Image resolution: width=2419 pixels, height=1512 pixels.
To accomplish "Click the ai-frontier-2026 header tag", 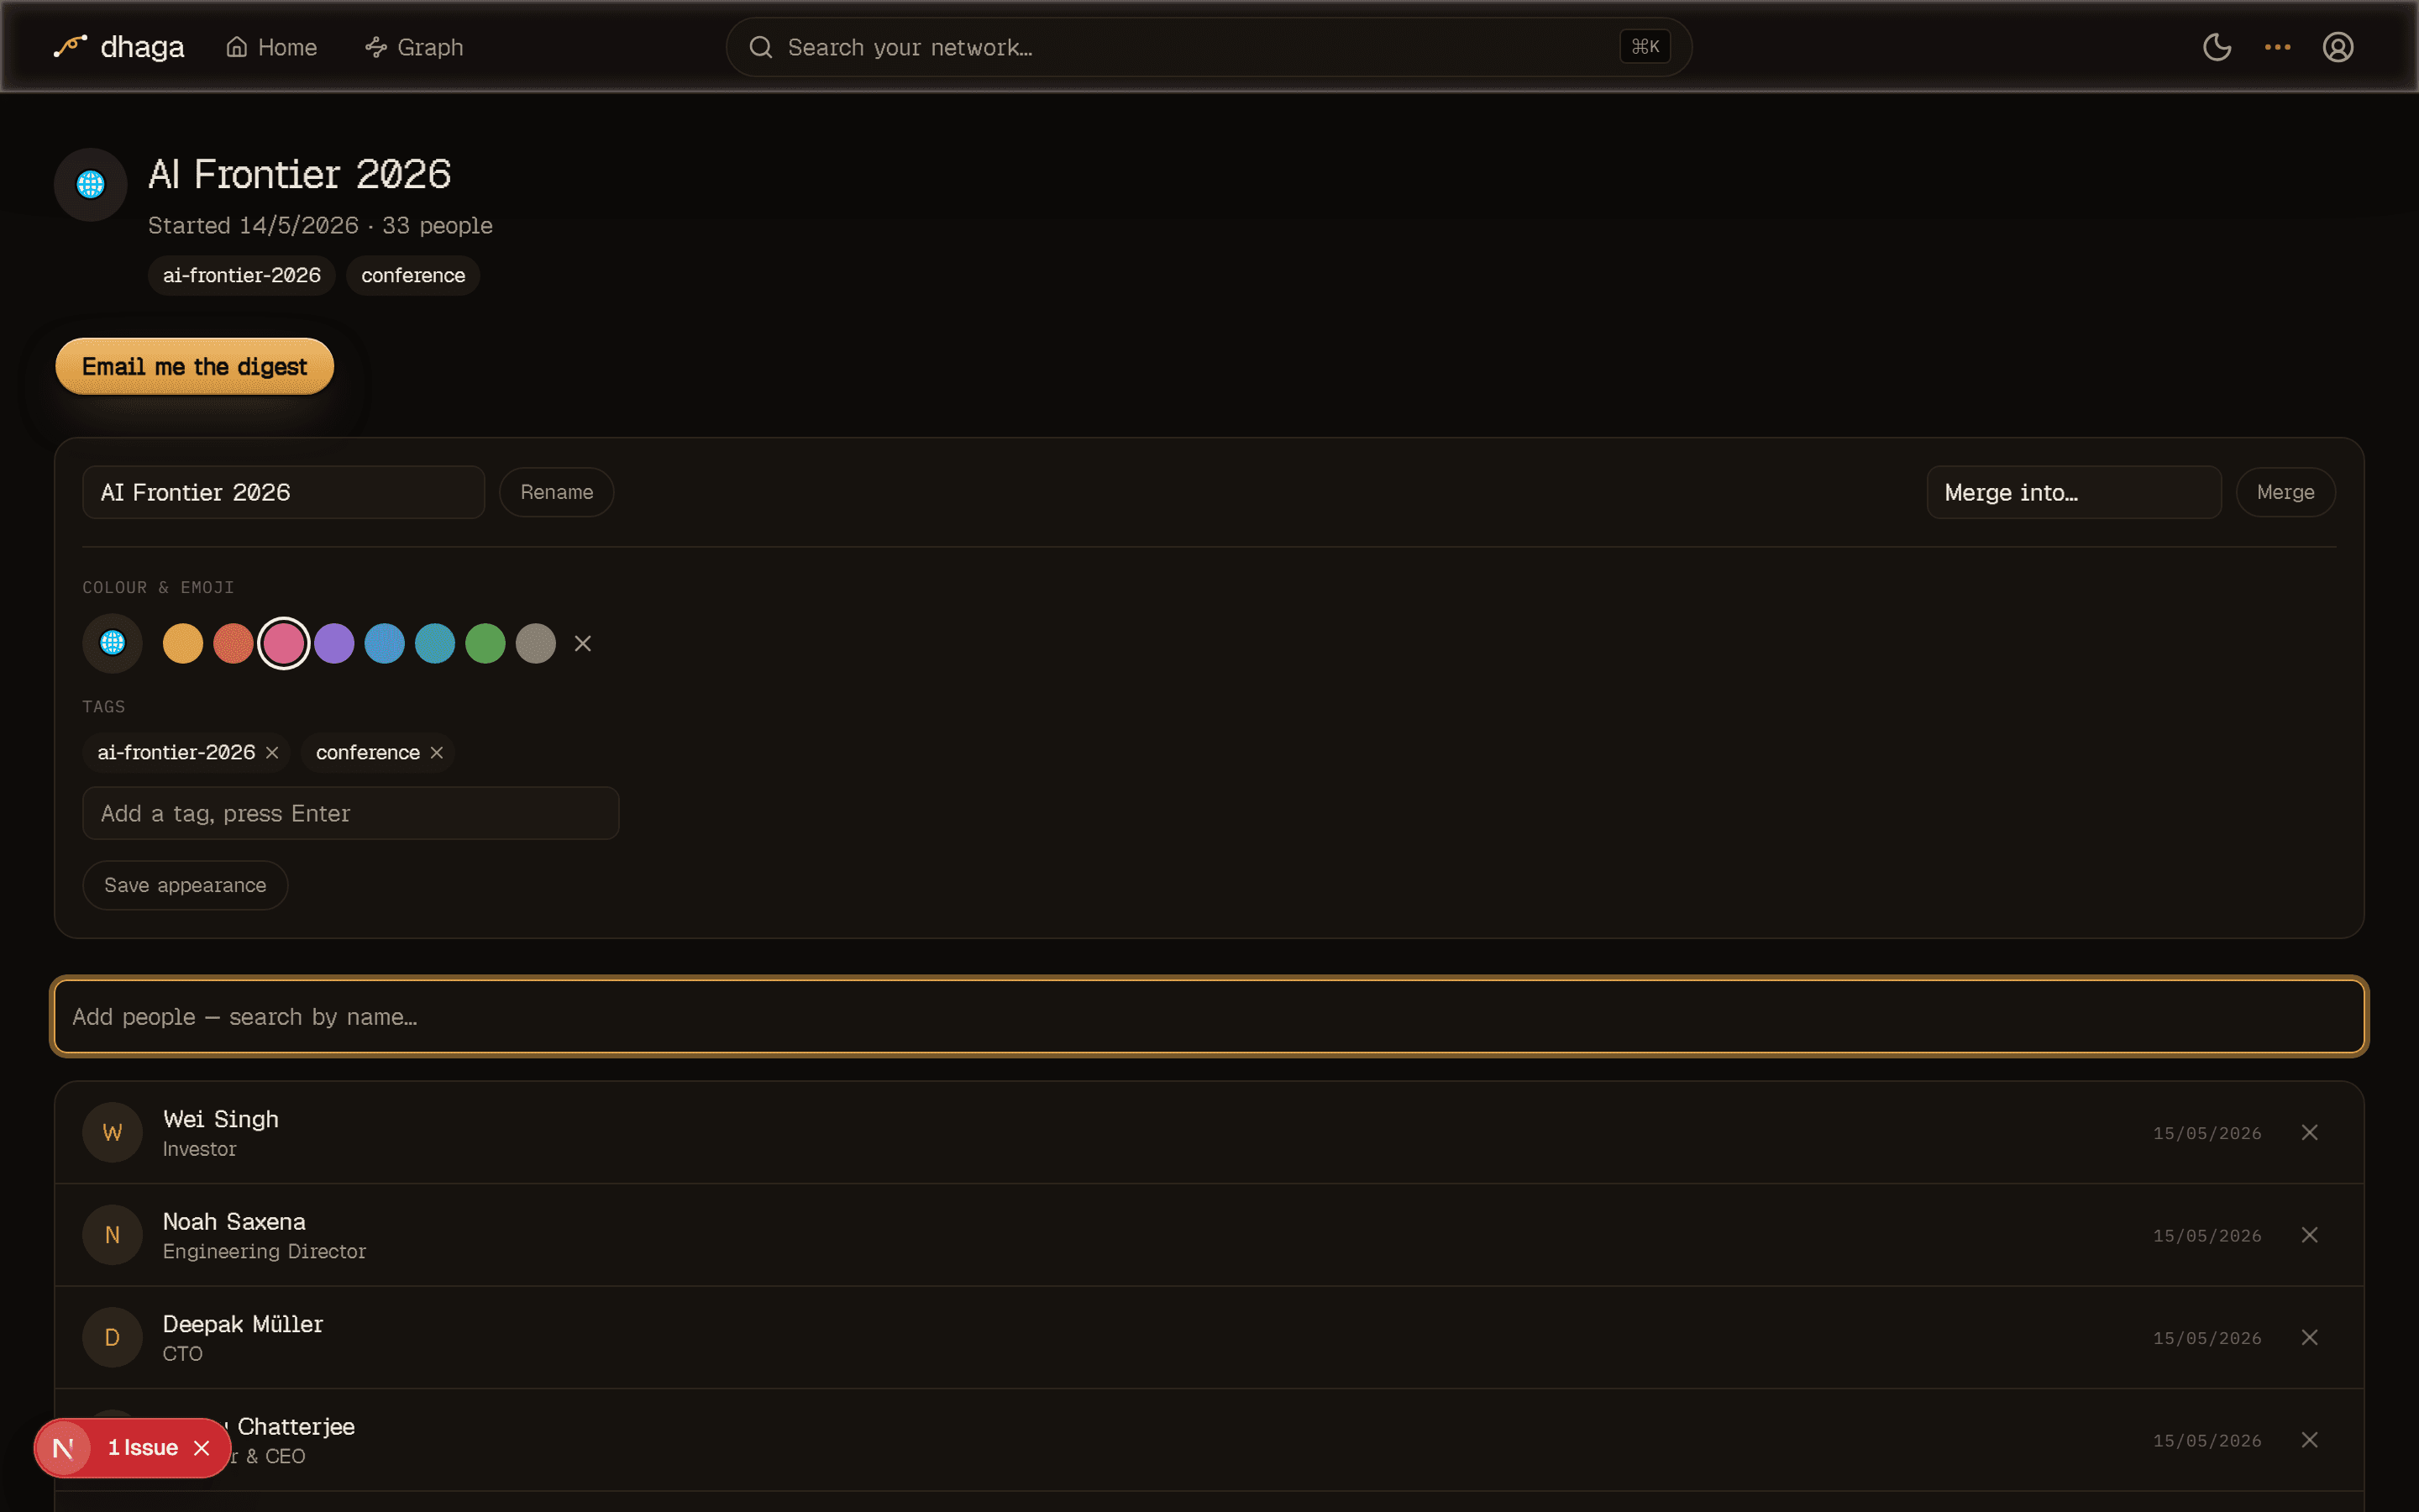I will [x=242, y=276].
